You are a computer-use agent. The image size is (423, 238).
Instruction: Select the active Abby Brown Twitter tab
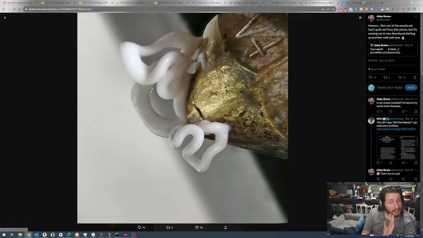pos(322,3)
